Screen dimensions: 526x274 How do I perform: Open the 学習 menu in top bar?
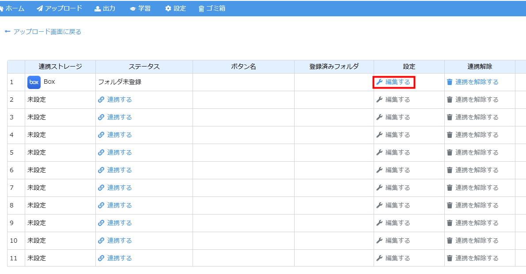[x=144, y=8]
